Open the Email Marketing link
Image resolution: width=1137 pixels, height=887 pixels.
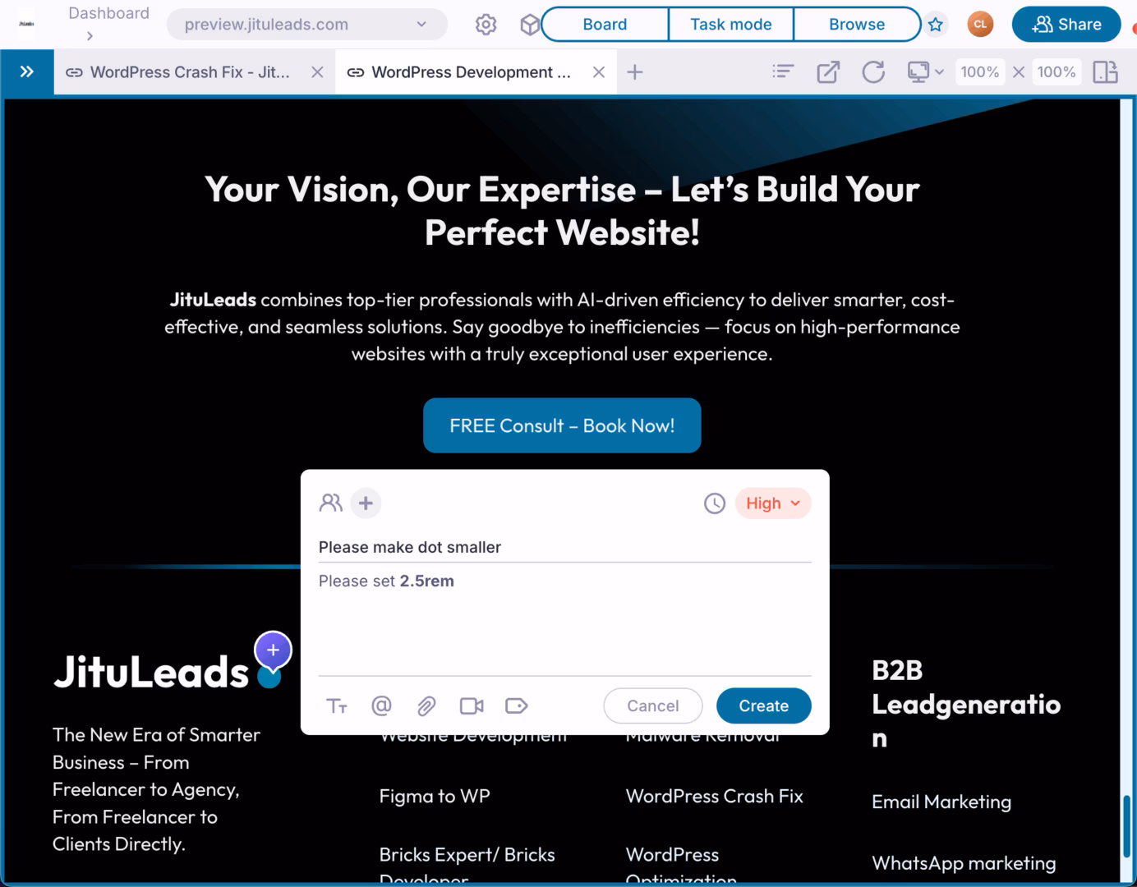click(x=941, y=802)
